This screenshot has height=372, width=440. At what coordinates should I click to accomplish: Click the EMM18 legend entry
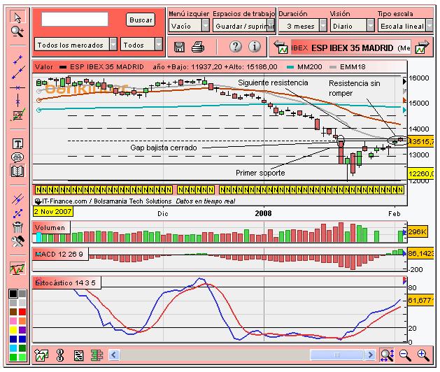click(348, 66)
